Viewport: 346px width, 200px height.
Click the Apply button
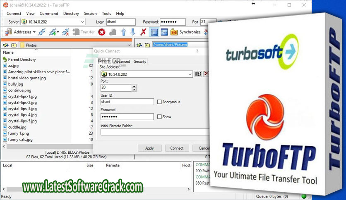pyautogui.click(x=149, y=148)
